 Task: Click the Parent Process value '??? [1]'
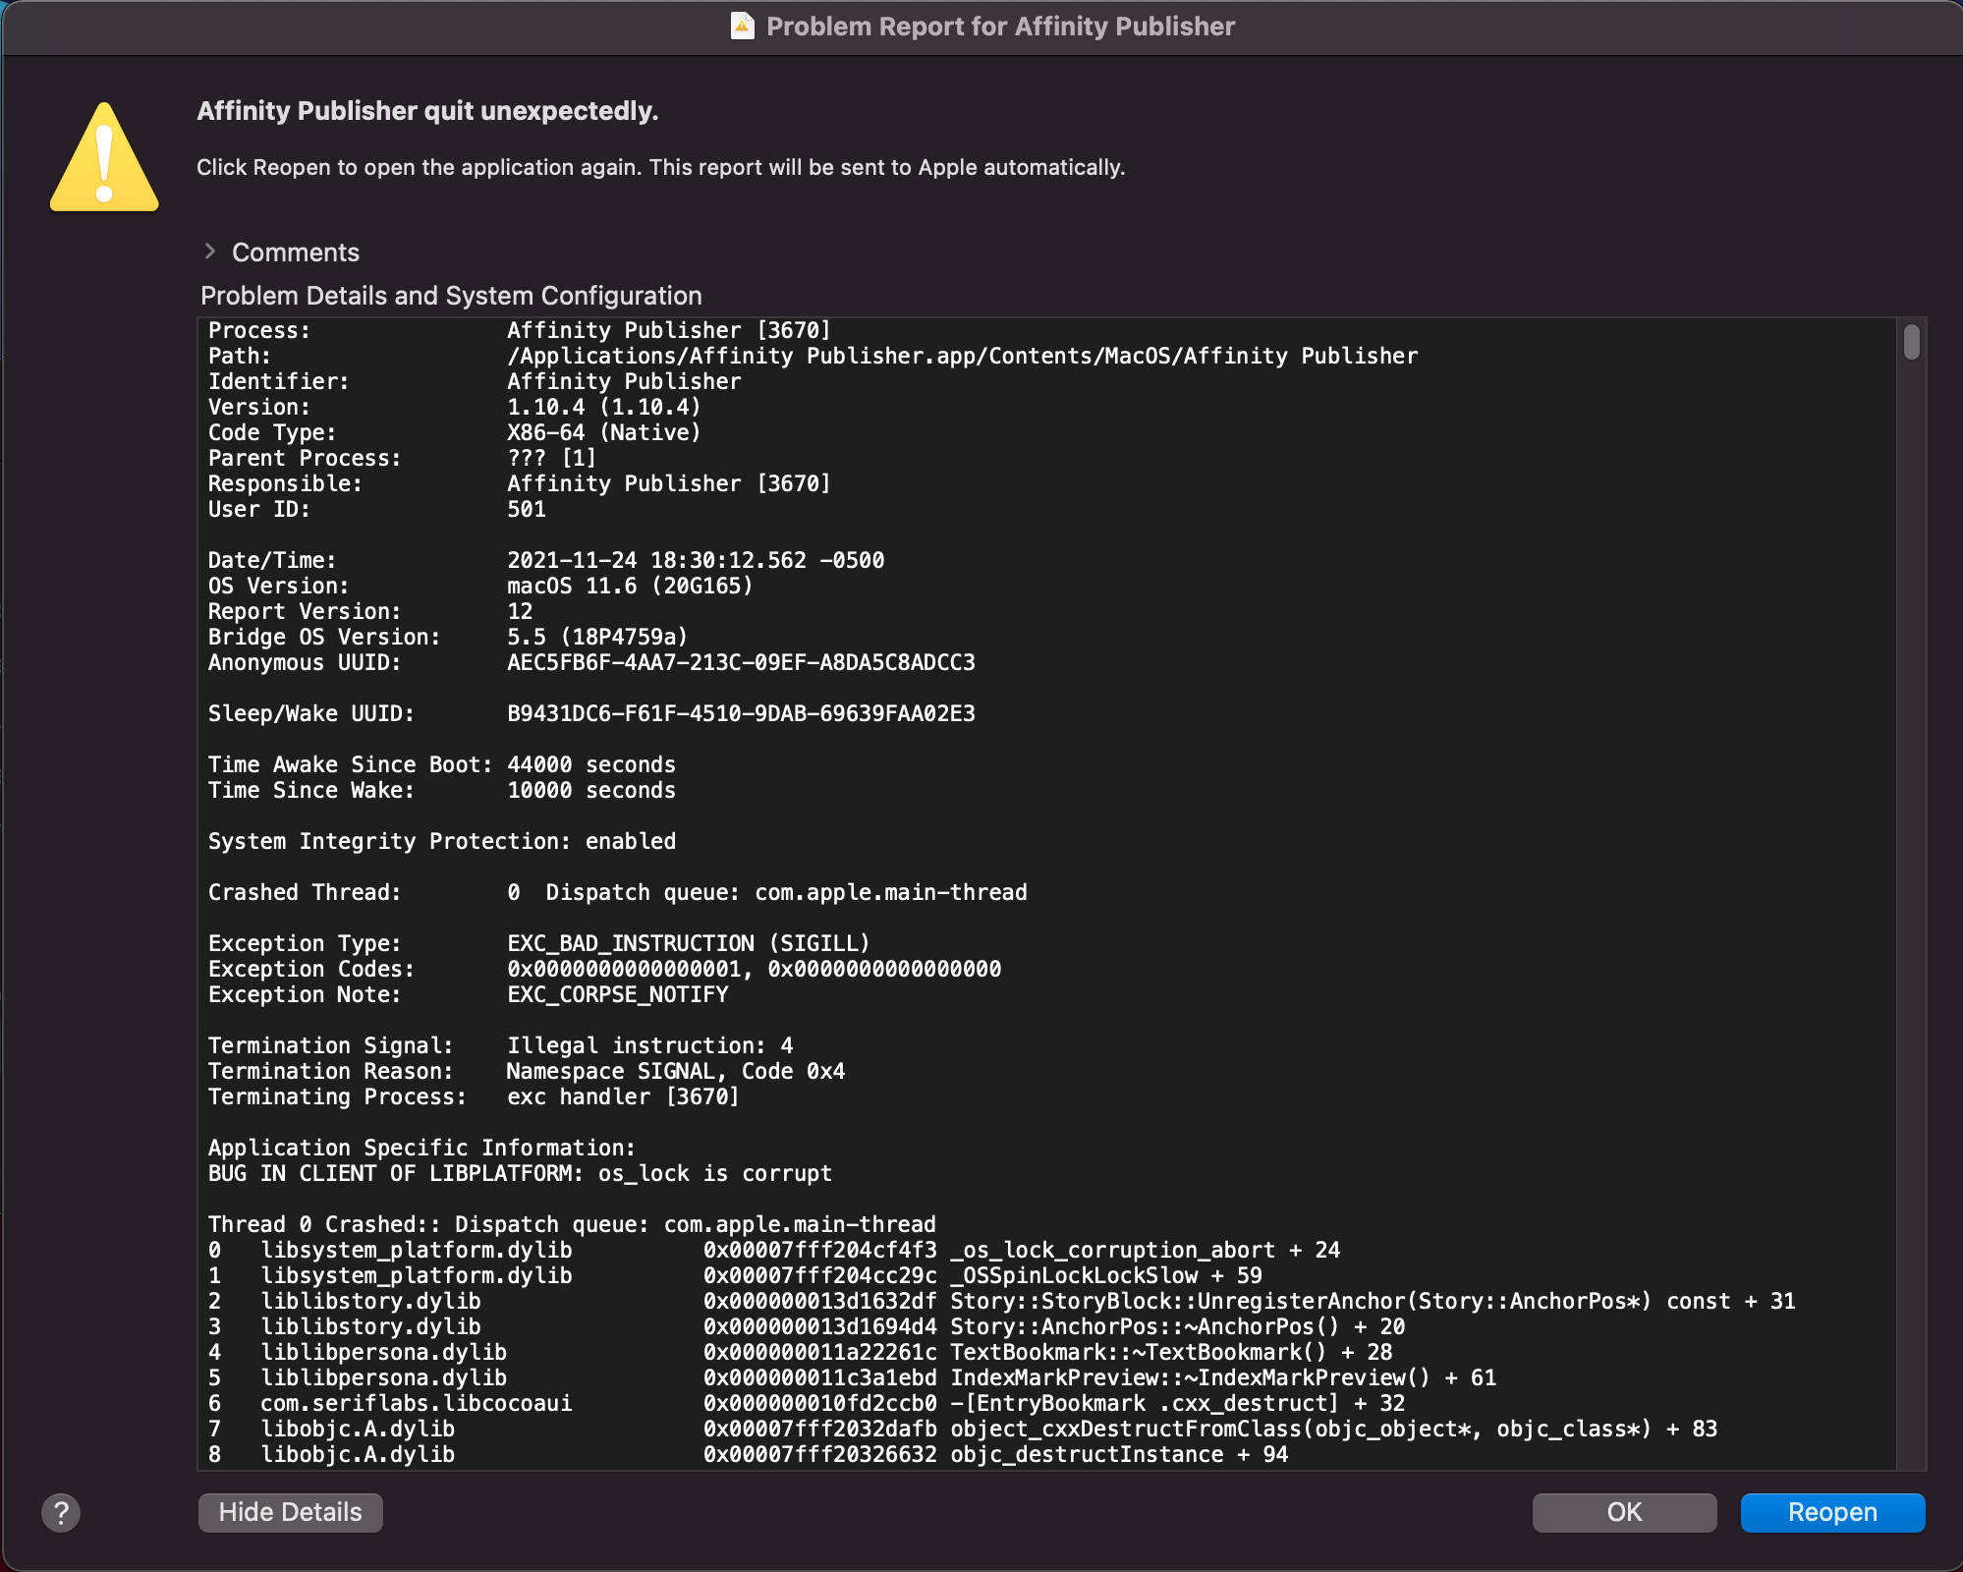point(551,458)
